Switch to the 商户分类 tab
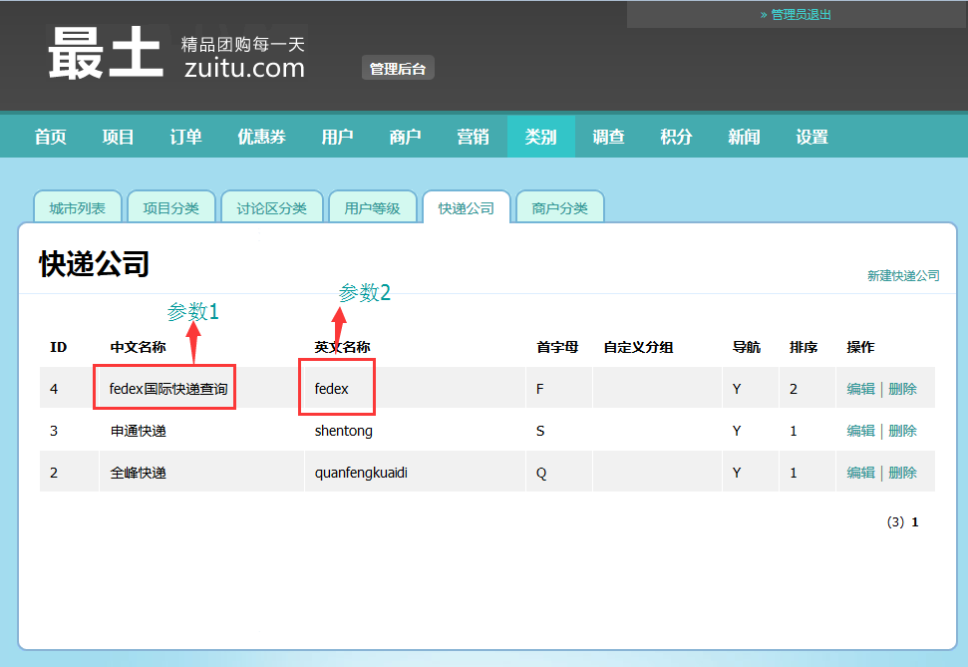 click(560, 208)
